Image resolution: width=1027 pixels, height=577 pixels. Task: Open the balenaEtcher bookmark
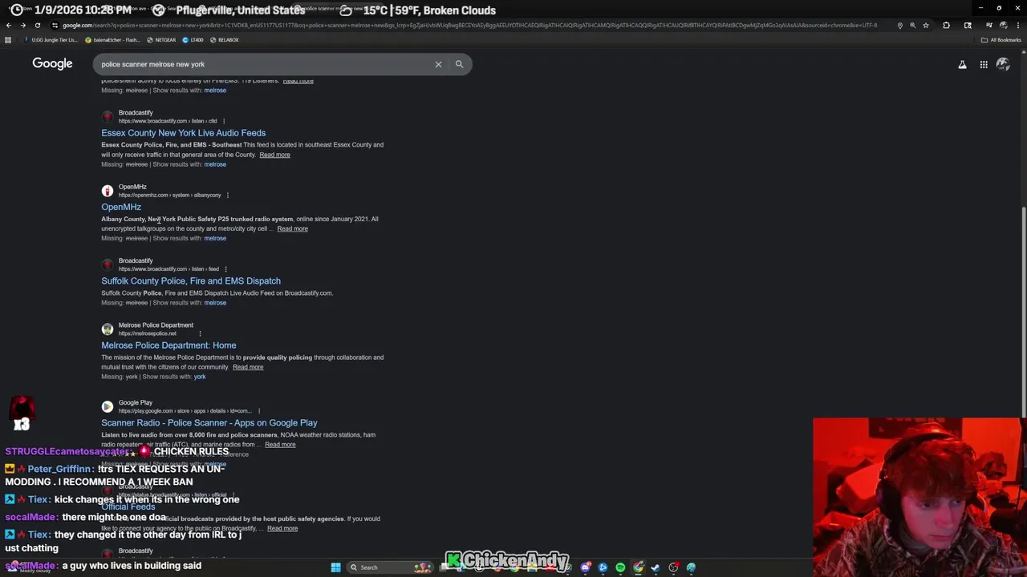(112, 40)
